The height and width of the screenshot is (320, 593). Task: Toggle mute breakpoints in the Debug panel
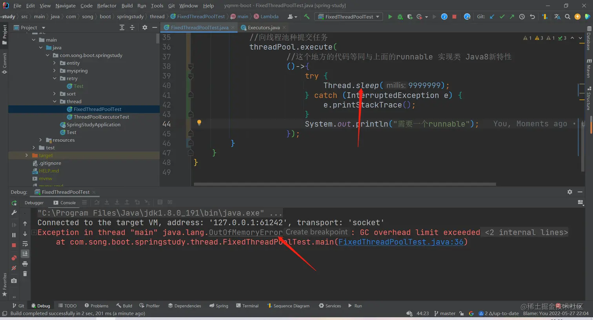point(14,268)
